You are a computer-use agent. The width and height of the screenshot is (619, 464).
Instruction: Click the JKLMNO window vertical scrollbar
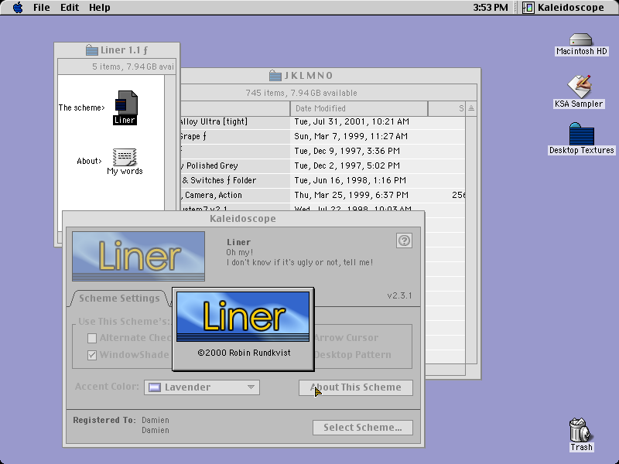471,240
